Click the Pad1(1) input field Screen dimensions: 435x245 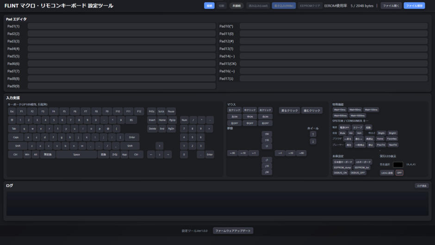click(121, 26)
